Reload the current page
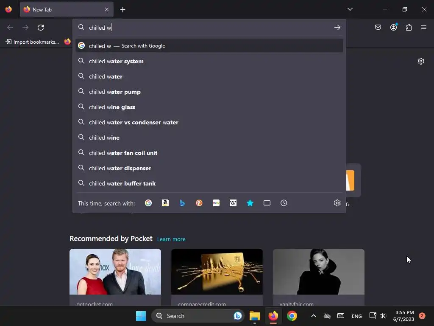The height and width of the screenshot is (326, 434). tap(41, 28)
